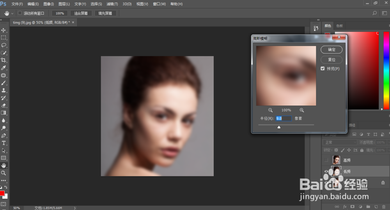Select the Lasso tool
This screenshot has height=210, width=390.
pos(4,45)
